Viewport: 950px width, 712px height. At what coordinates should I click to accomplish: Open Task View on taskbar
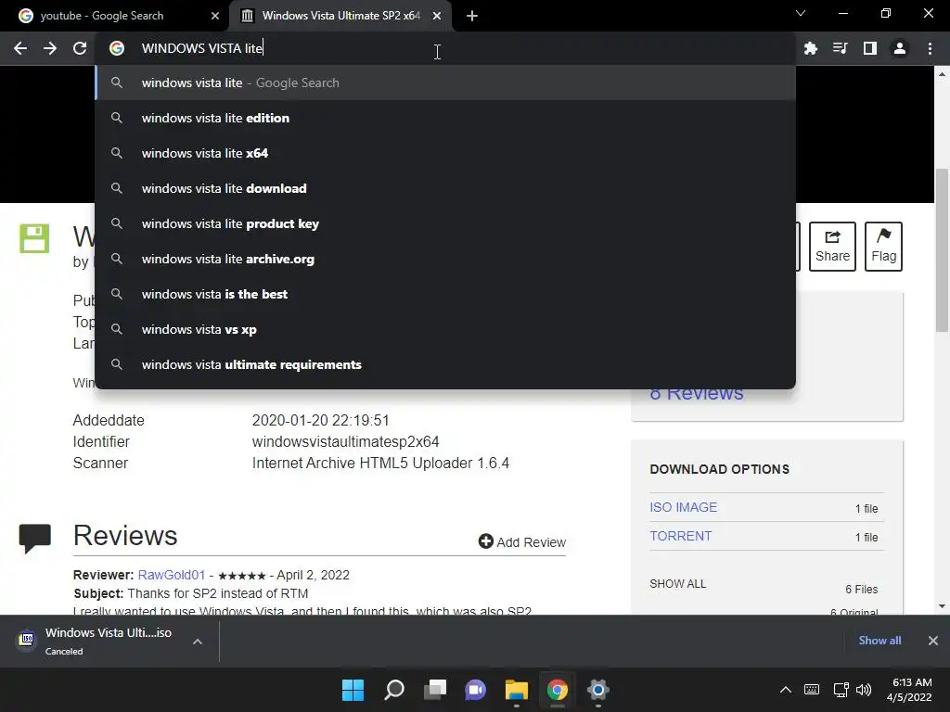(x=434, y=690)
